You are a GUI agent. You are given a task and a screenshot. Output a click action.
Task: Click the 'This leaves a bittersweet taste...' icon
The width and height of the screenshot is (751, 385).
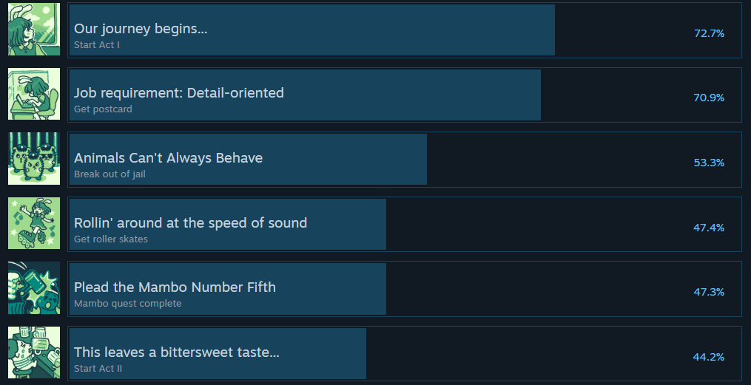(x=34, y=352)
